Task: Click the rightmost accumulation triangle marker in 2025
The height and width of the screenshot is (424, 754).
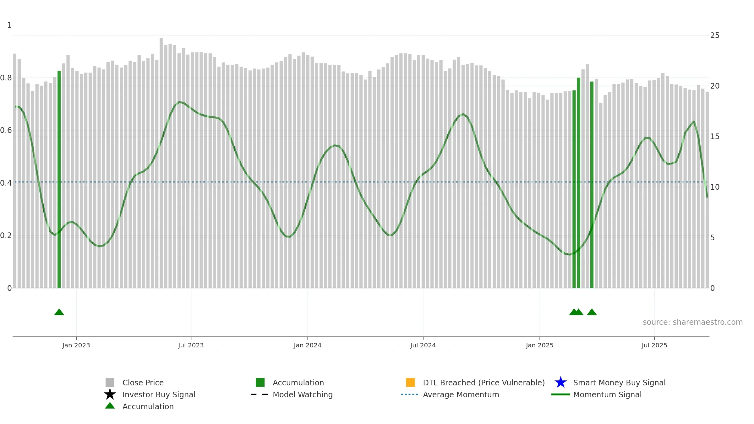Action: (x=592, y=312)
